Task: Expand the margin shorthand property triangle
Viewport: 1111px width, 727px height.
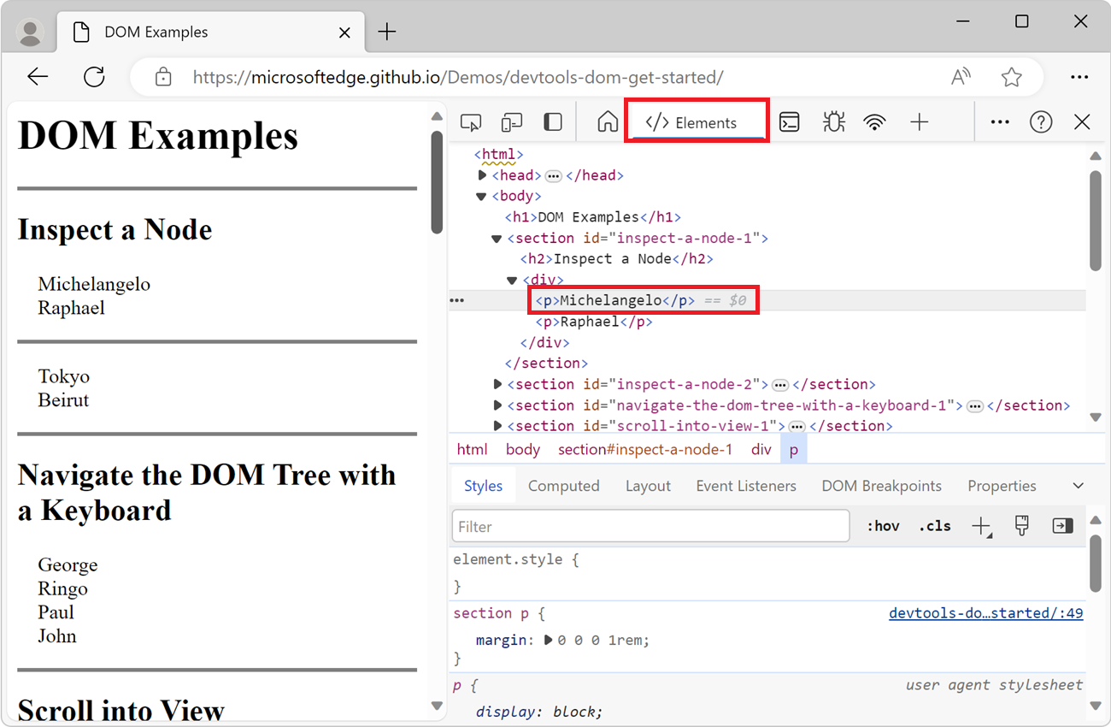Action: pos(549,640)
